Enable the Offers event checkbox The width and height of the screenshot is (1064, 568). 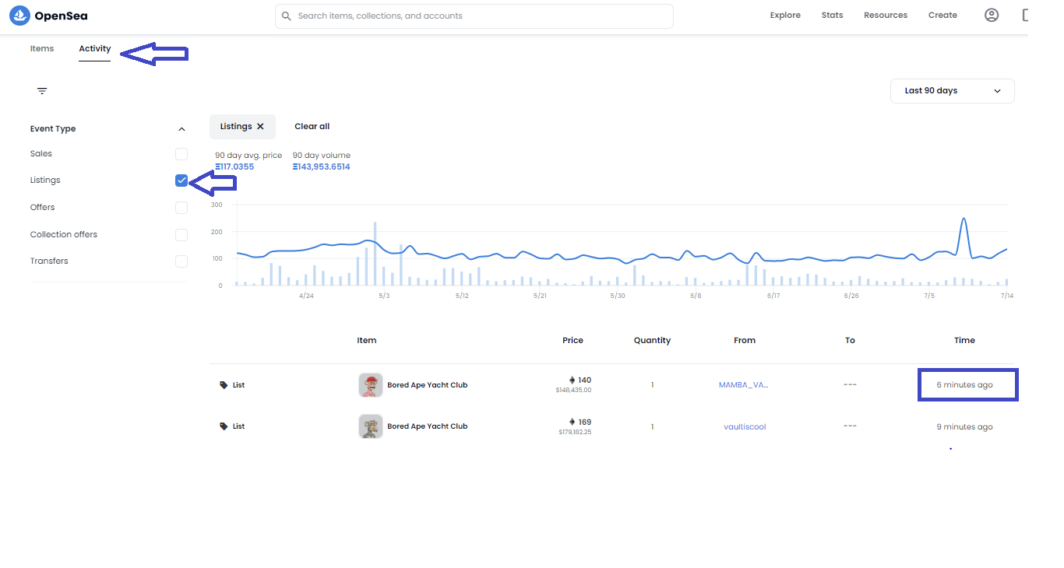[181, 208]
